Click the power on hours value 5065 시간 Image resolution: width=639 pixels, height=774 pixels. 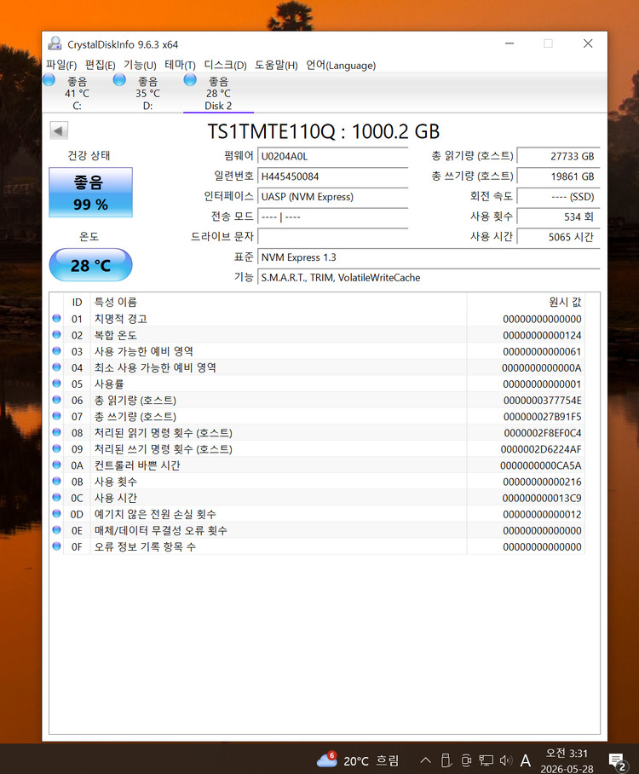[x=559, y=237]
